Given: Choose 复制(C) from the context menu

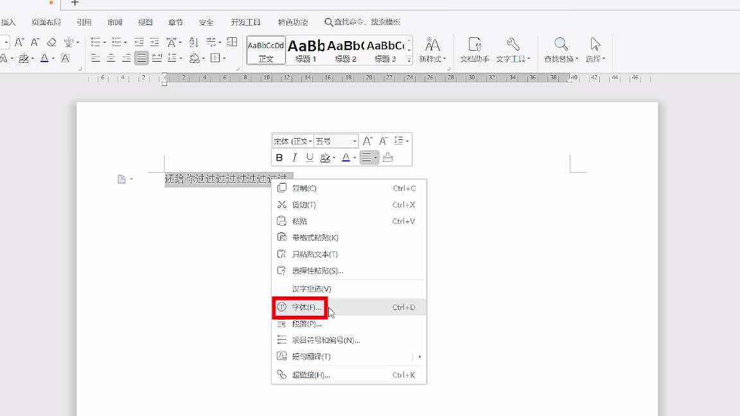Looking at the screenshot, I should [x=349, y=188].
